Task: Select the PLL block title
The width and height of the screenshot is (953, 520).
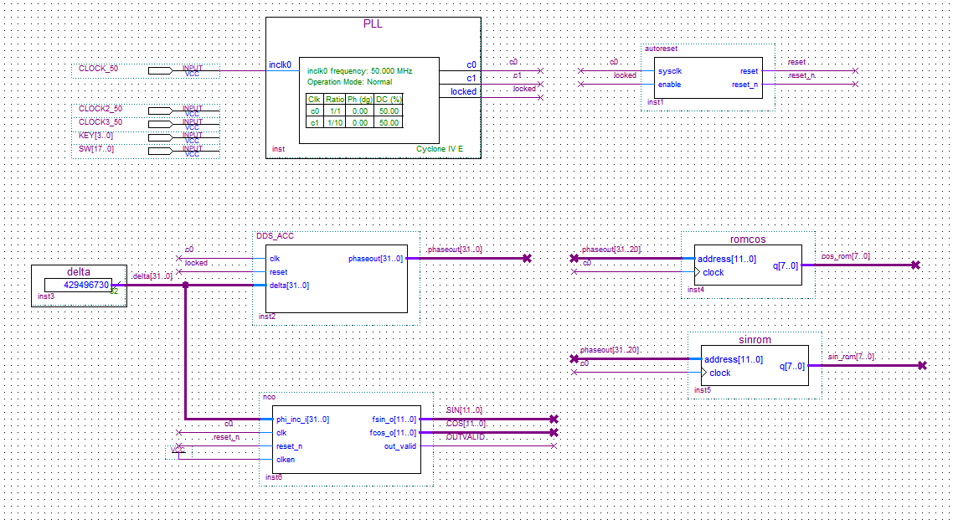Action: [x=373, y=23]
